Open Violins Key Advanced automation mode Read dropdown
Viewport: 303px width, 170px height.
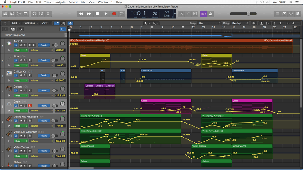click(21, 126)
